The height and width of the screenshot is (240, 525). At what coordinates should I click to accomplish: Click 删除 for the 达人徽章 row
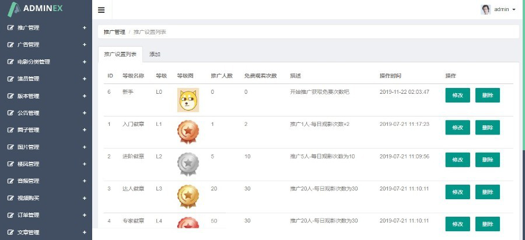pyautogui.click(x=488, y=192)
